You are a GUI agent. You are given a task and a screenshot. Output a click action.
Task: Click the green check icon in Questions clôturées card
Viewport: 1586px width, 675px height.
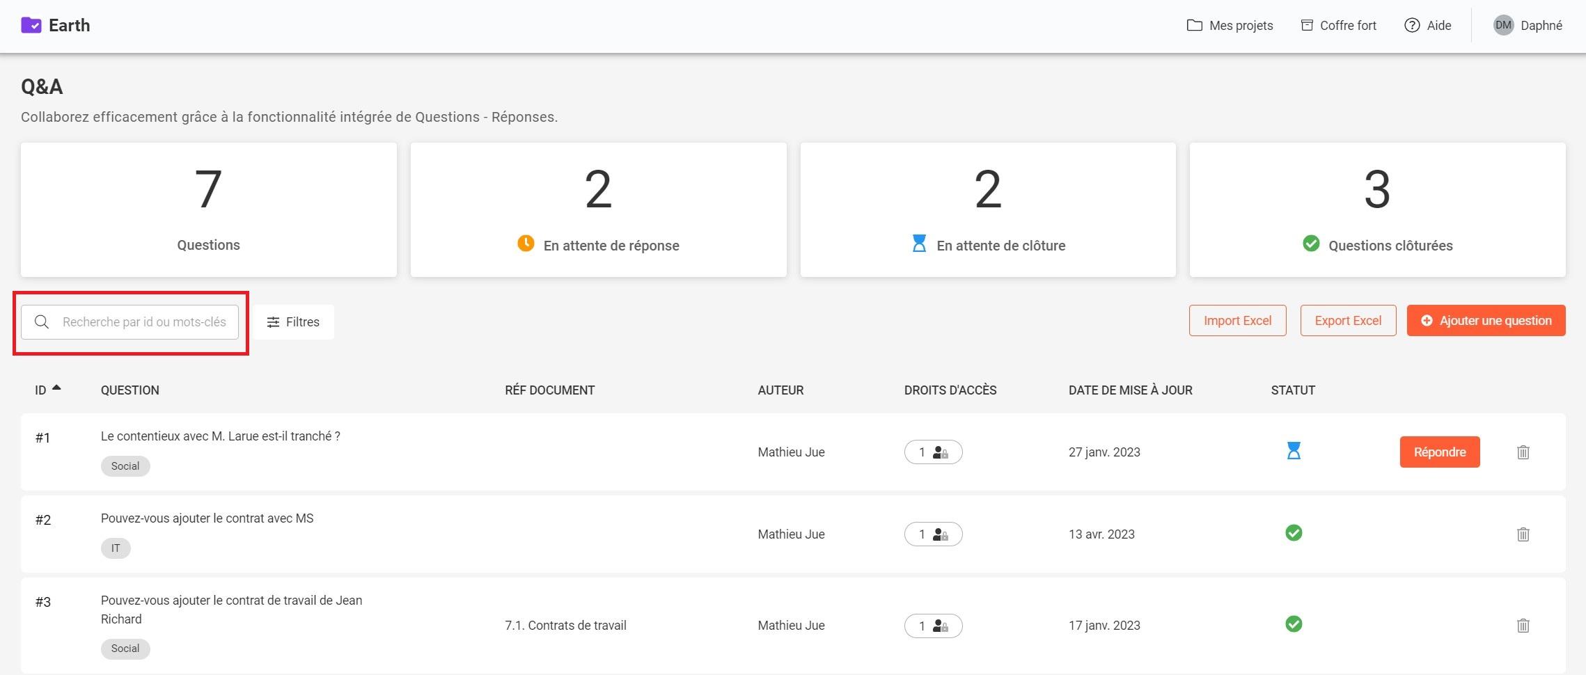pos(1311,244)
